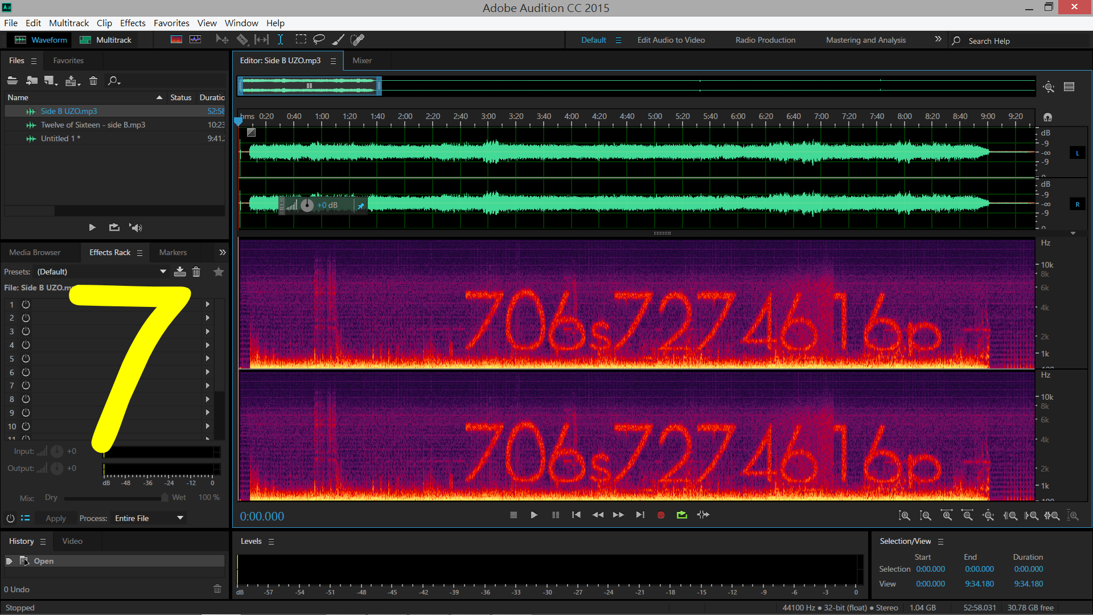Toggle loop playback in transport bar
The height and width of the screenshot is (615, 1093).
tap(681, 515)
